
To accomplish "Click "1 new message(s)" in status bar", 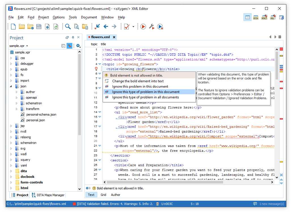I will [272, 204].
